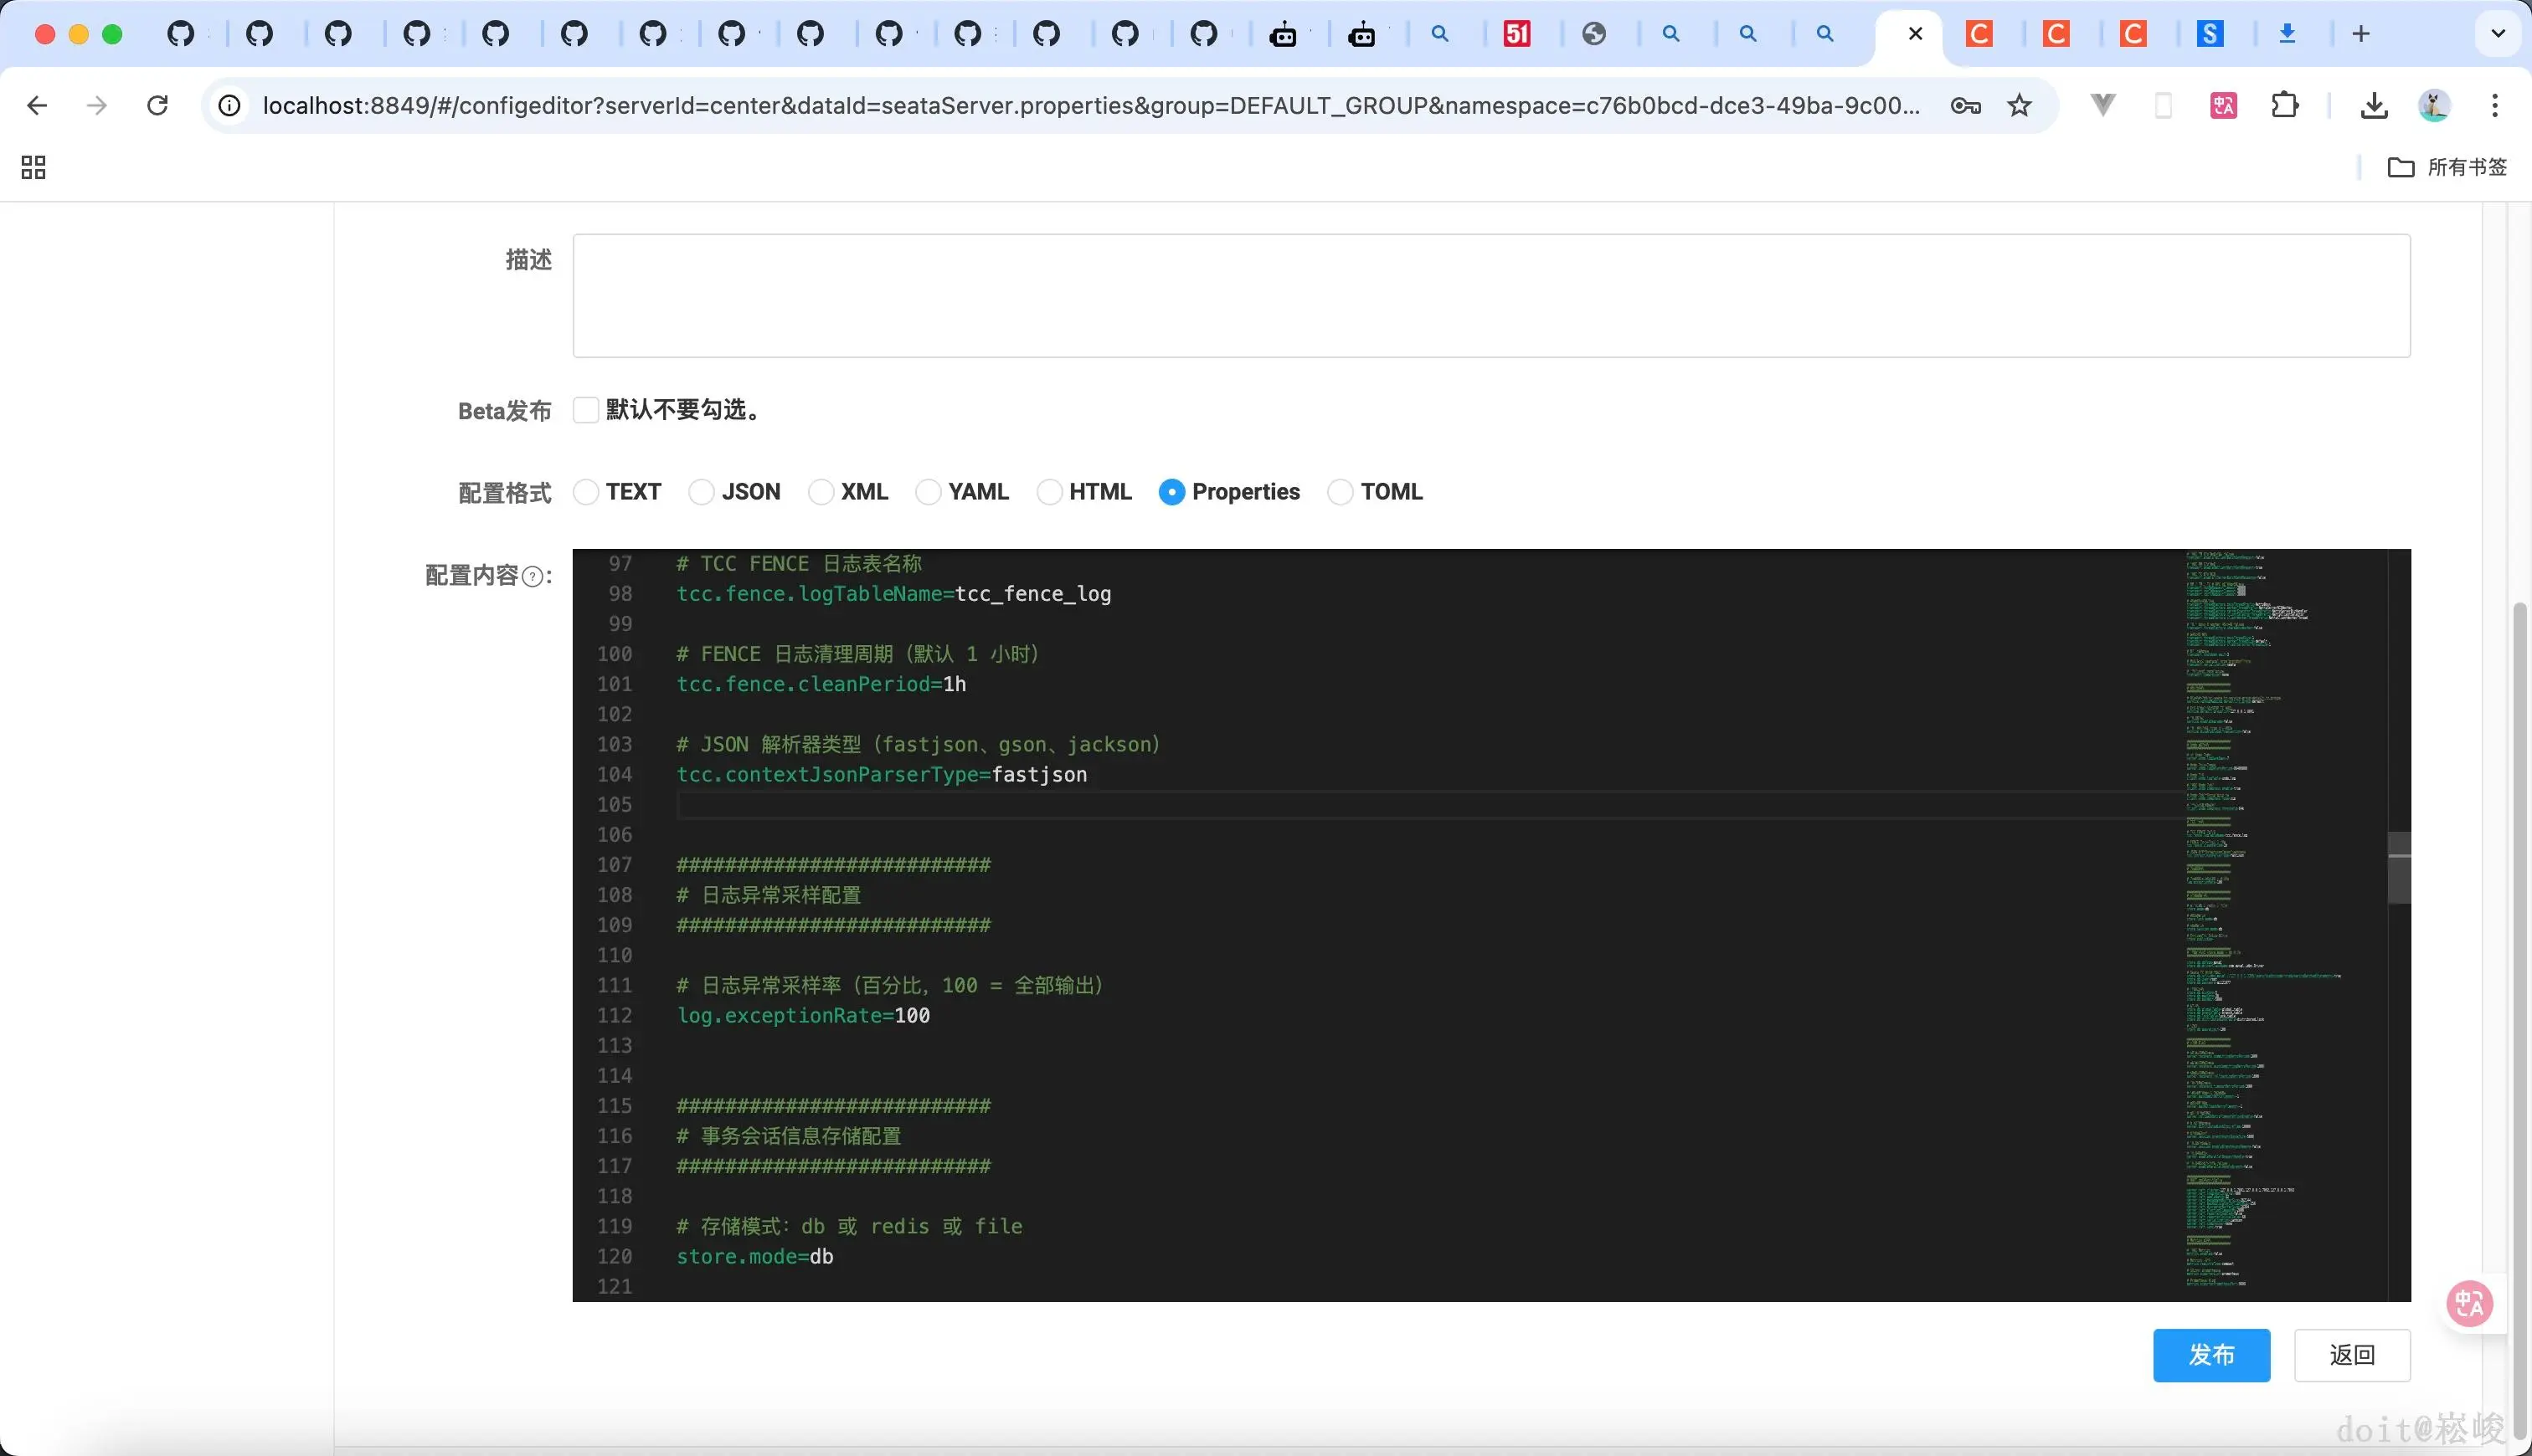Select the JSON format radio button
The width and height of the screenshot is (2532, 1456).
point(702,492)
